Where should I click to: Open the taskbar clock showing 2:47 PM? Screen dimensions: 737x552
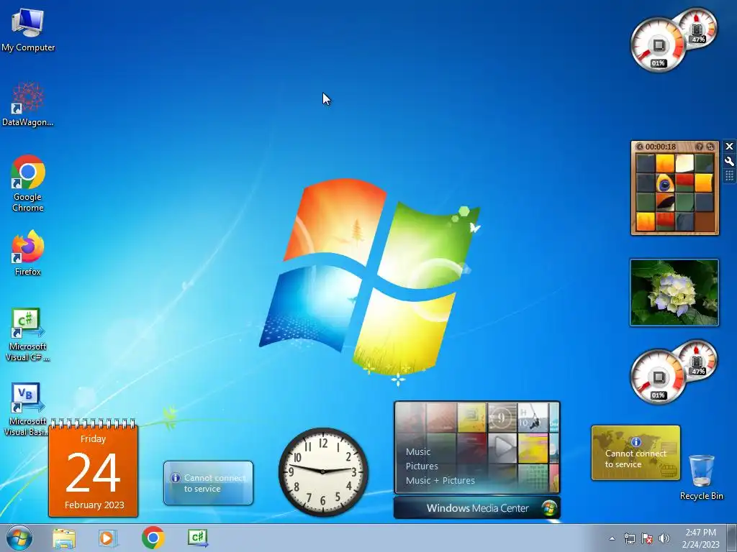(x=700, y=538)
